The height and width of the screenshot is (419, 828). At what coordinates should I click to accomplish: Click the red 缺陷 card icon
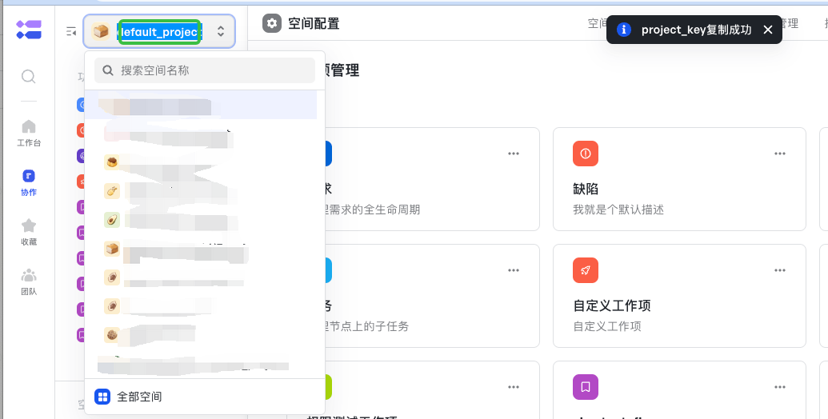point(586,154)
